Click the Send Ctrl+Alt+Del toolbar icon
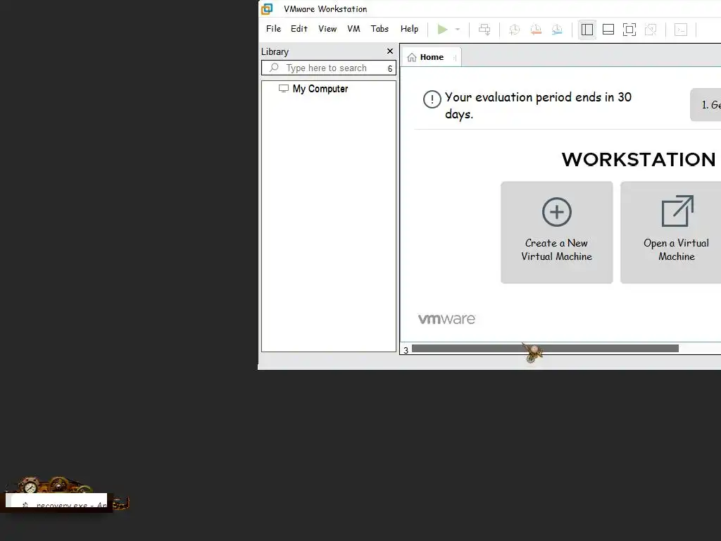The width and height of the screenshot is (721, 541). 484,30
